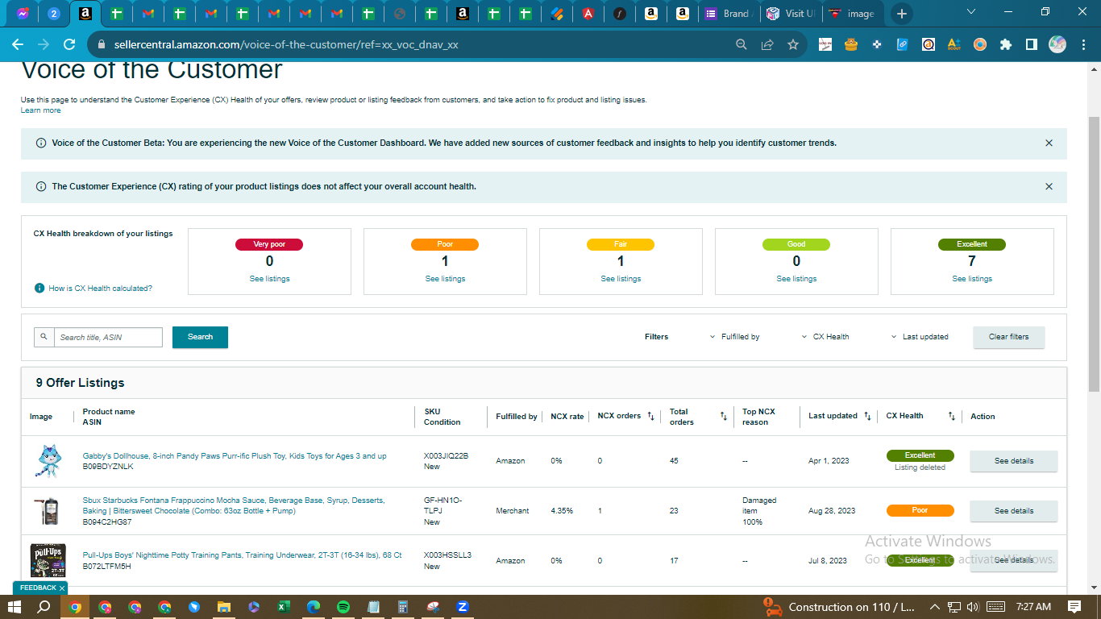Open the Windows notification center
This screenshot has width=1101, height=619.
point(1074,607)
